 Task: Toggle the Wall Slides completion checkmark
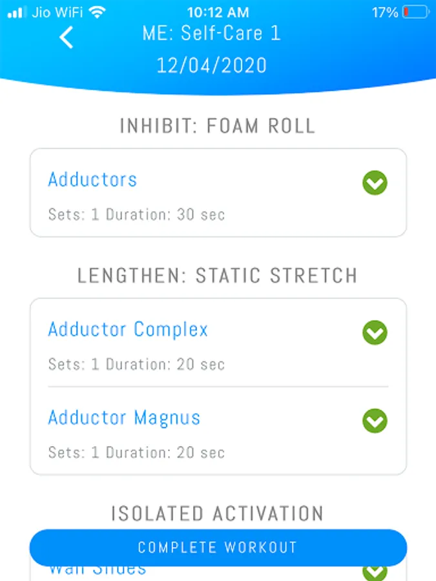(375, 571)
